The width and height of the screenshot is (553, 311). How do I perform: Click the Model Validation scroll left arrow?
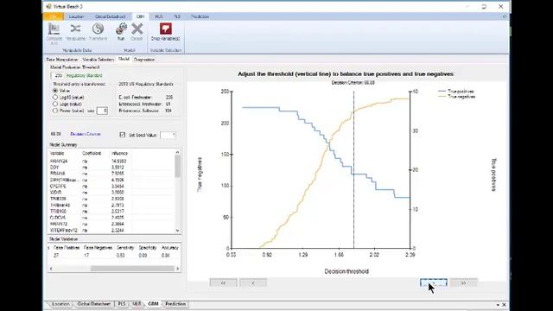[x=51, y=269]
